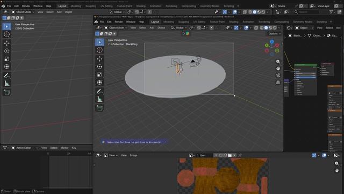Open the Render menu in the front window
Viewport: 344px width, 194px height.
(x=119, y=22)
